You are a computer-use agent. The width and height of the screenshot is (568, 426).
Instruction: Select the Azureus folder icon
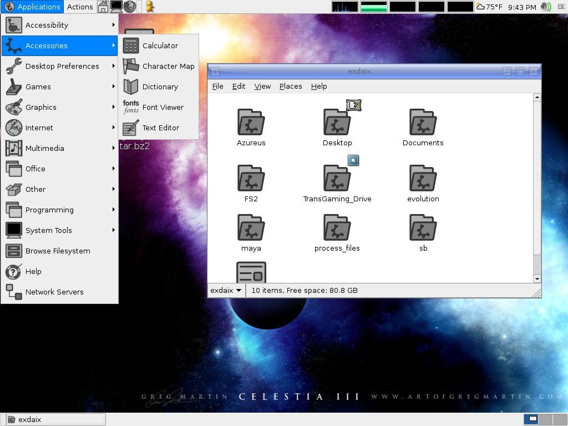[x=251, y=123]
